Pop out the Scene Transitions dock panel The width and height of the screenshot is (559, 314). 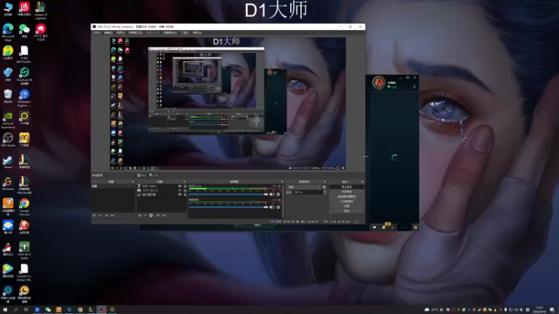point(325,181)
